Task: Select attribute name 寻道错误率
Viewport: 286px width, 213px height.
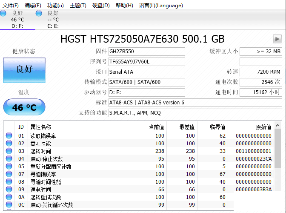Action: click(43, 174)
